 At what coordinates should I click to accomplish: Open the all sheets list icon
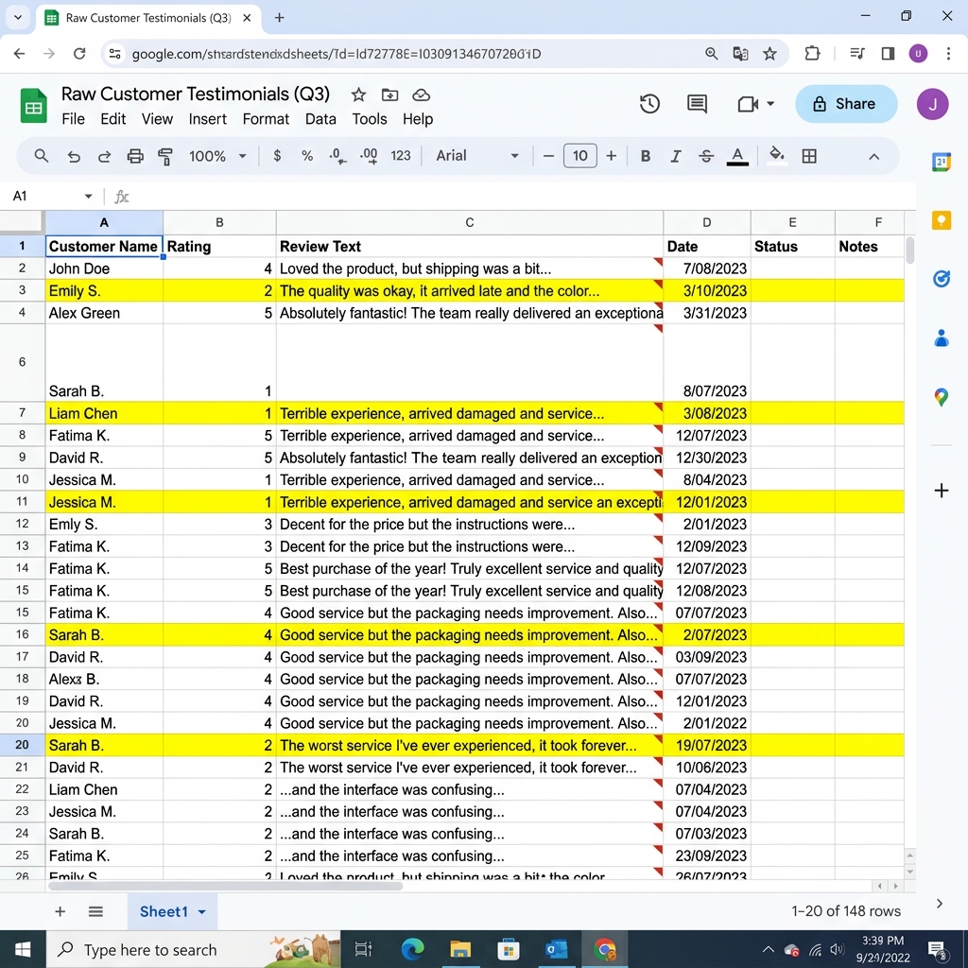click(95, 911)
